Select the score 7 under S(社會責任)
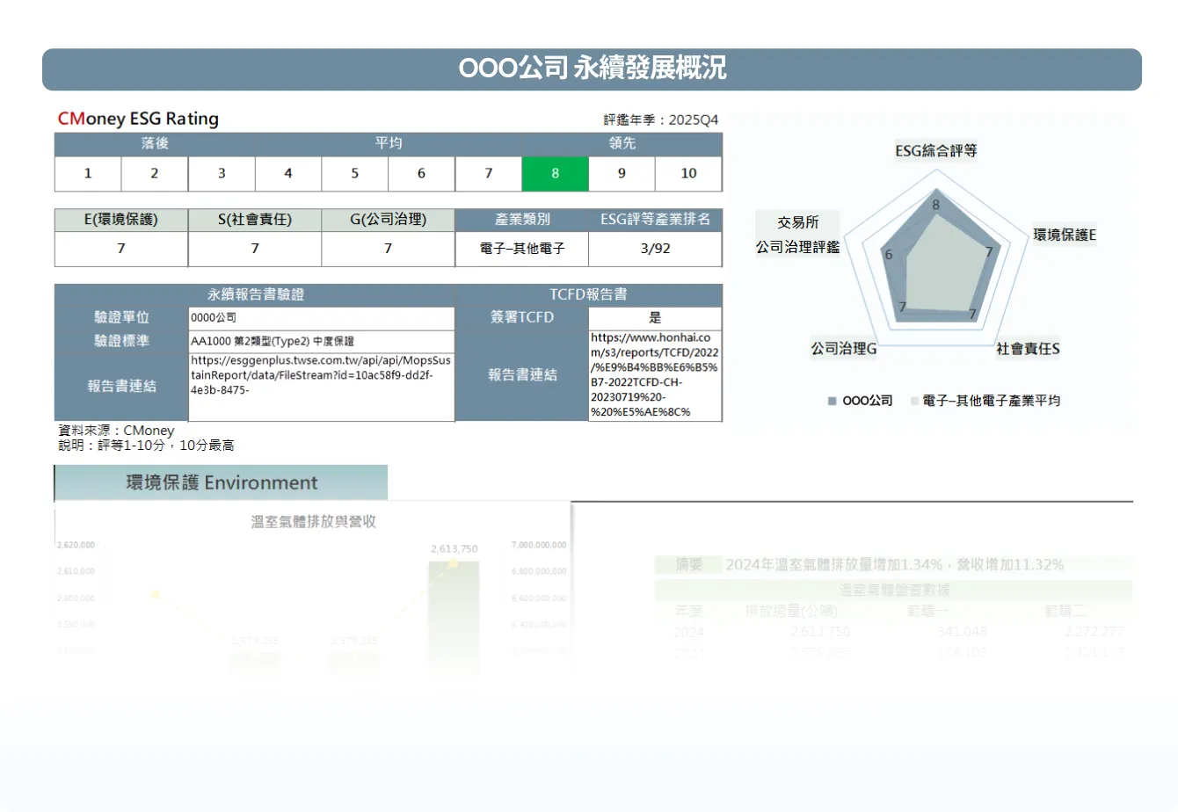 pos(255,249)
